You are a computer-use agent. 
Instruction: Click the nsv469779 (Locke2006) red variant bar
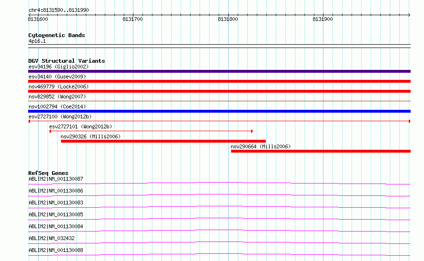pyautogui.click(x=219, y=91)
